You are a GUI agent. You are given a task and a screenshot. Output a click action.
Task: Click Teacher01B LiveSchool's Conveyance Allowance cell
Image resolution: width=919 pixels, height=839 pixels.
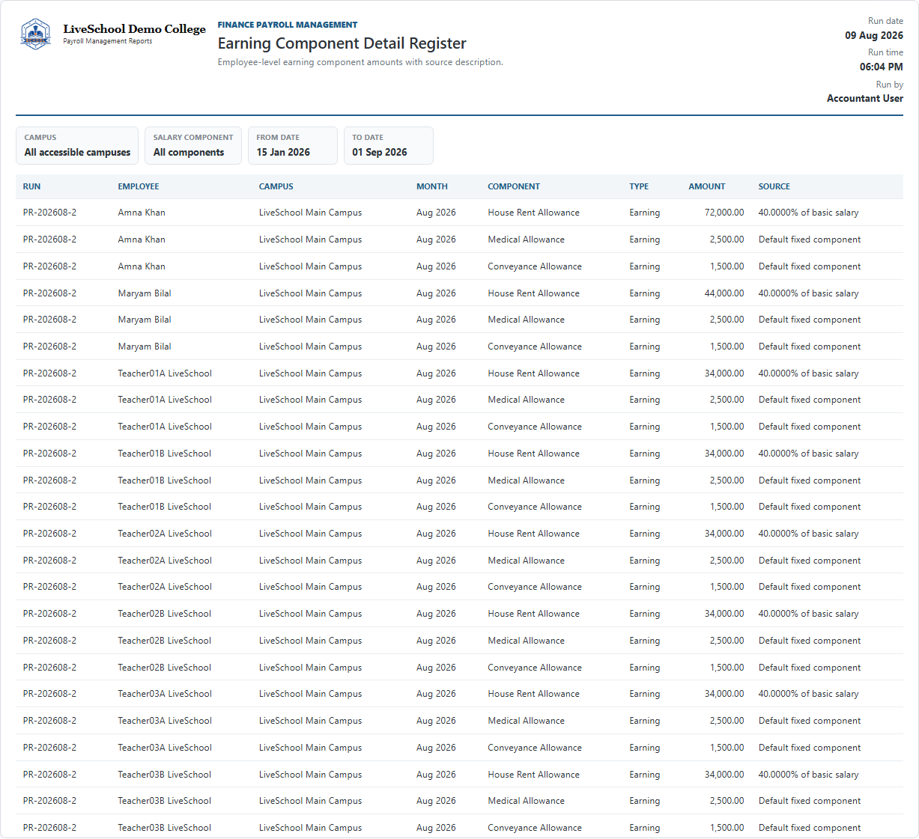(x=535, y=507)
